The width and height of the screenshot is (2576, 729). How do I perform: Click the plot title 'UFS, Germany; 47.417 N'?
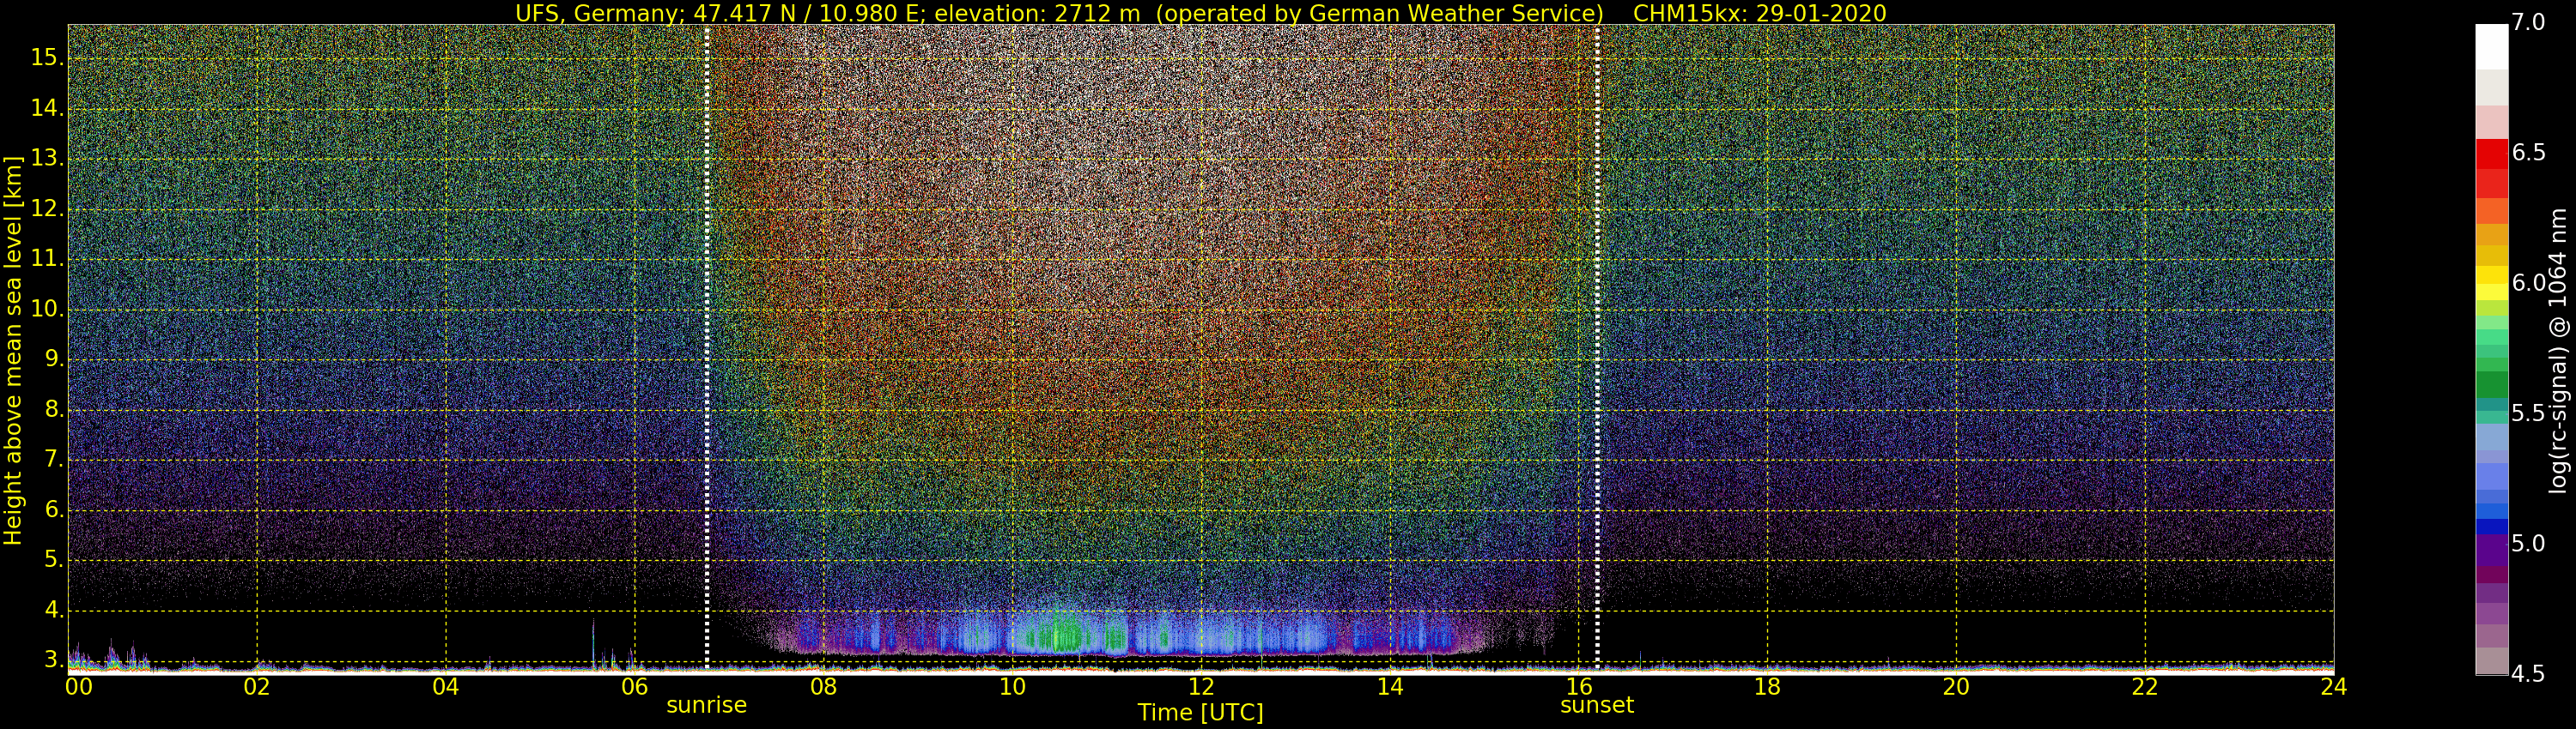click(656, 13)
